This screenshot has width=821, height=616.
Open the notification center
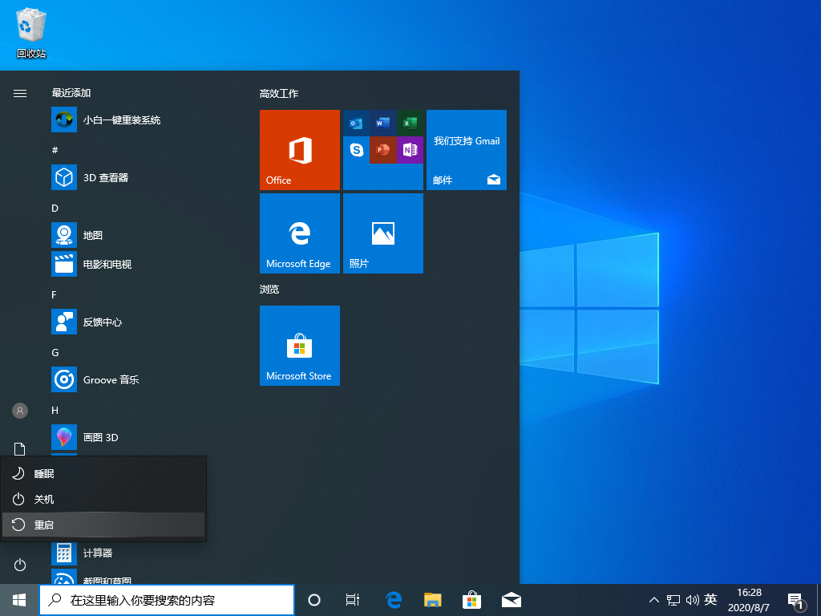(x=796, y=599)
